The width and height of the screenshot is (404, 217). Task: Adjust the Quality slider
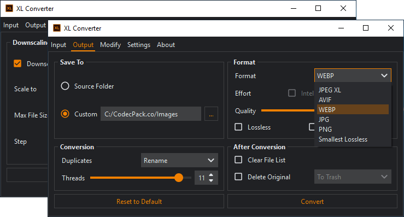coord(288,110)
